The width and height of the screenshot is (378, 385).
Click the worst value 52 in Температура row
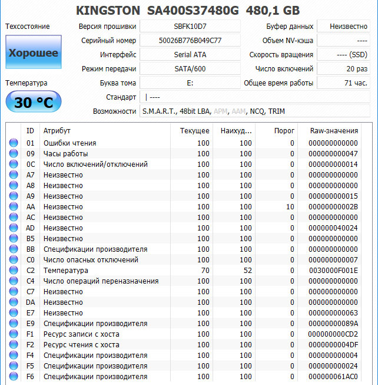(248, 271)
